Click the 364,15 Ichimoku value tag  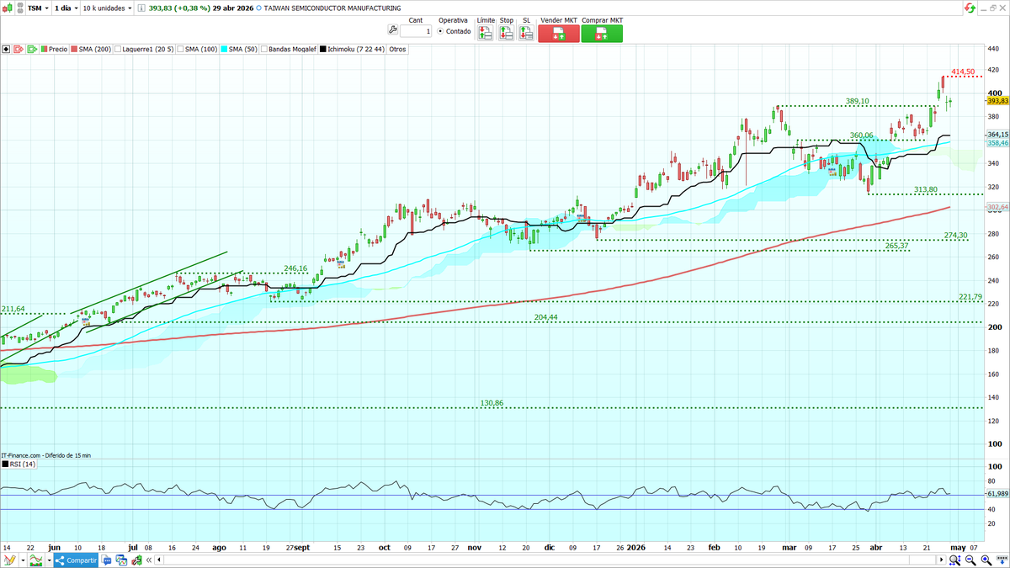tap(997, 135)
